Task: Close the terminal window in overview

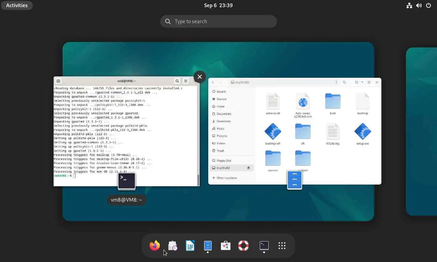Action: [x=200, y=77]
